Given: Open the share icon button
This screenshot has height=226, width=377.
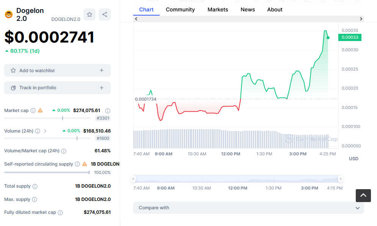Looking at the screenshot, I should [105, 14].
